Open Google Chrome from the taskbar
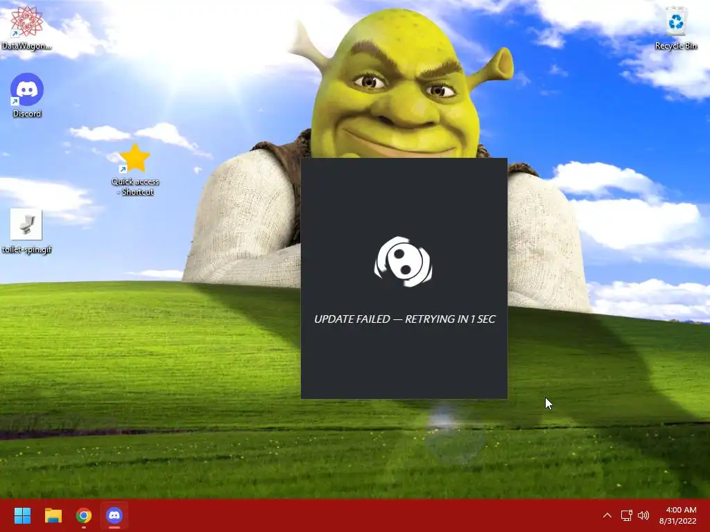Viewport: 710px width, 532px height. tap(84, 515)
